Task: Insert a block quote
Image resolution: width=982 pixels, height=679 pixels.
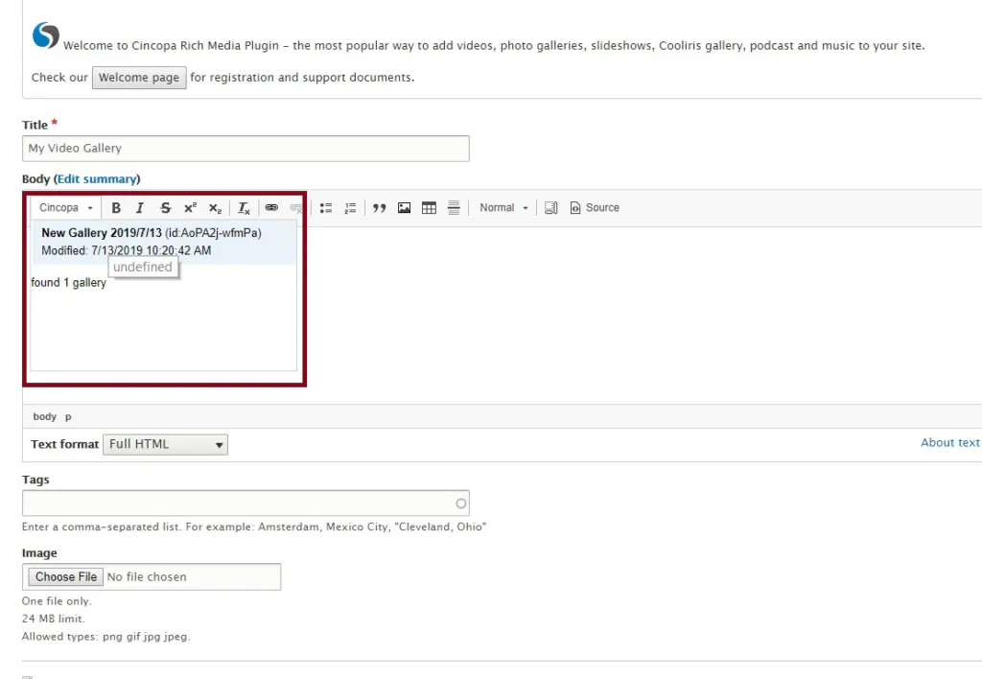Action: tap(379, 208)
